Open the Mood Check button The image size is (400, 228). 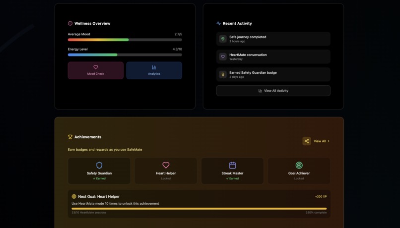tap(96, 70)
